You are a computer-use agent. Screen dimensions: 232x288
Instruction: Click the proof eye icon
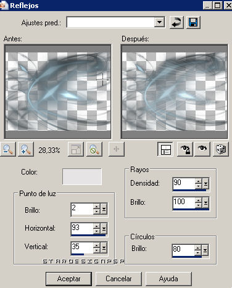pos(202,149)
